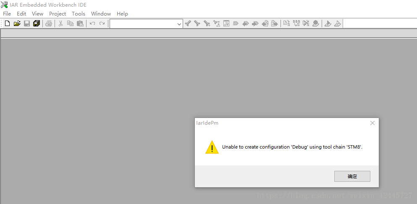
Task: Click the Copy icon in toolbar
Action: [70, 24]
